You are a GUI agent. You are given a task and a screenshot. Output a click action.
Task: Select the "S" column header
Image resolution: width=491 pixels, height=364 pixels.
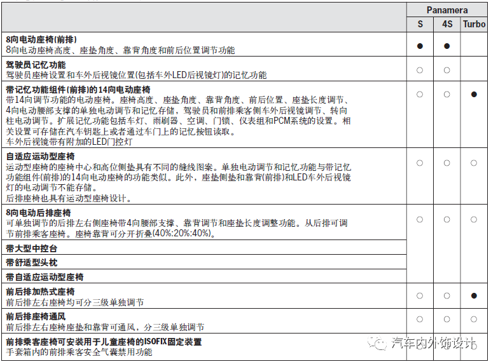(x=420, y=24)
